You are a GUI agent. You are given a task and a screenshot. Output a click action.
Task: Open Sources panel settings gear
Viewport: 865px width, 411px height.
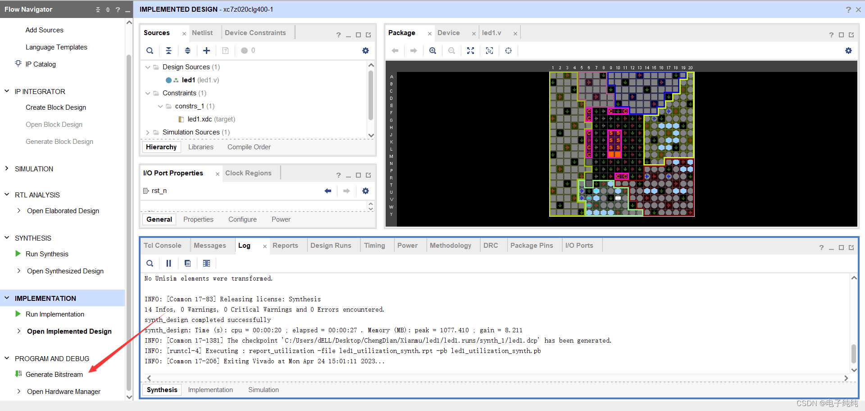(x=365, y=51)
